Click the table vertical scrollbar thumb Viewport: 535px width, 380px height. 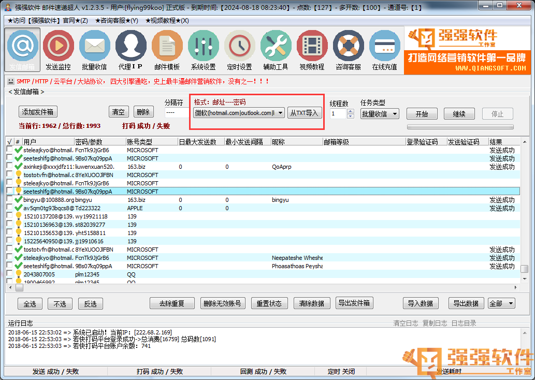point(525,269)
